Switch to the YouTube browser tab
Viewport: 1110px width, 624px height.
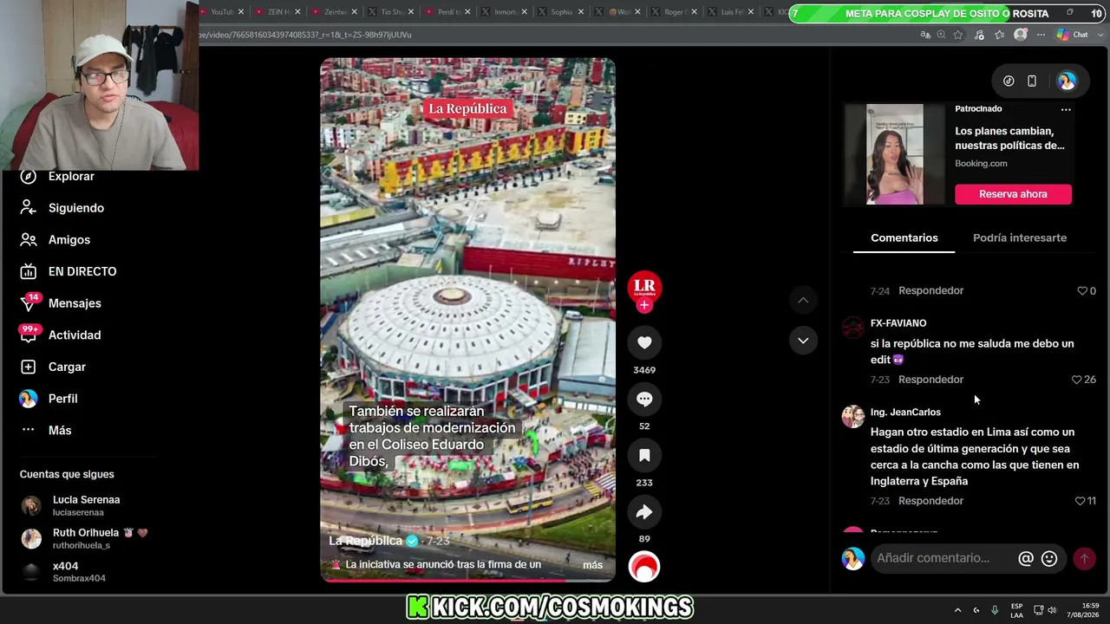(221, 12)
